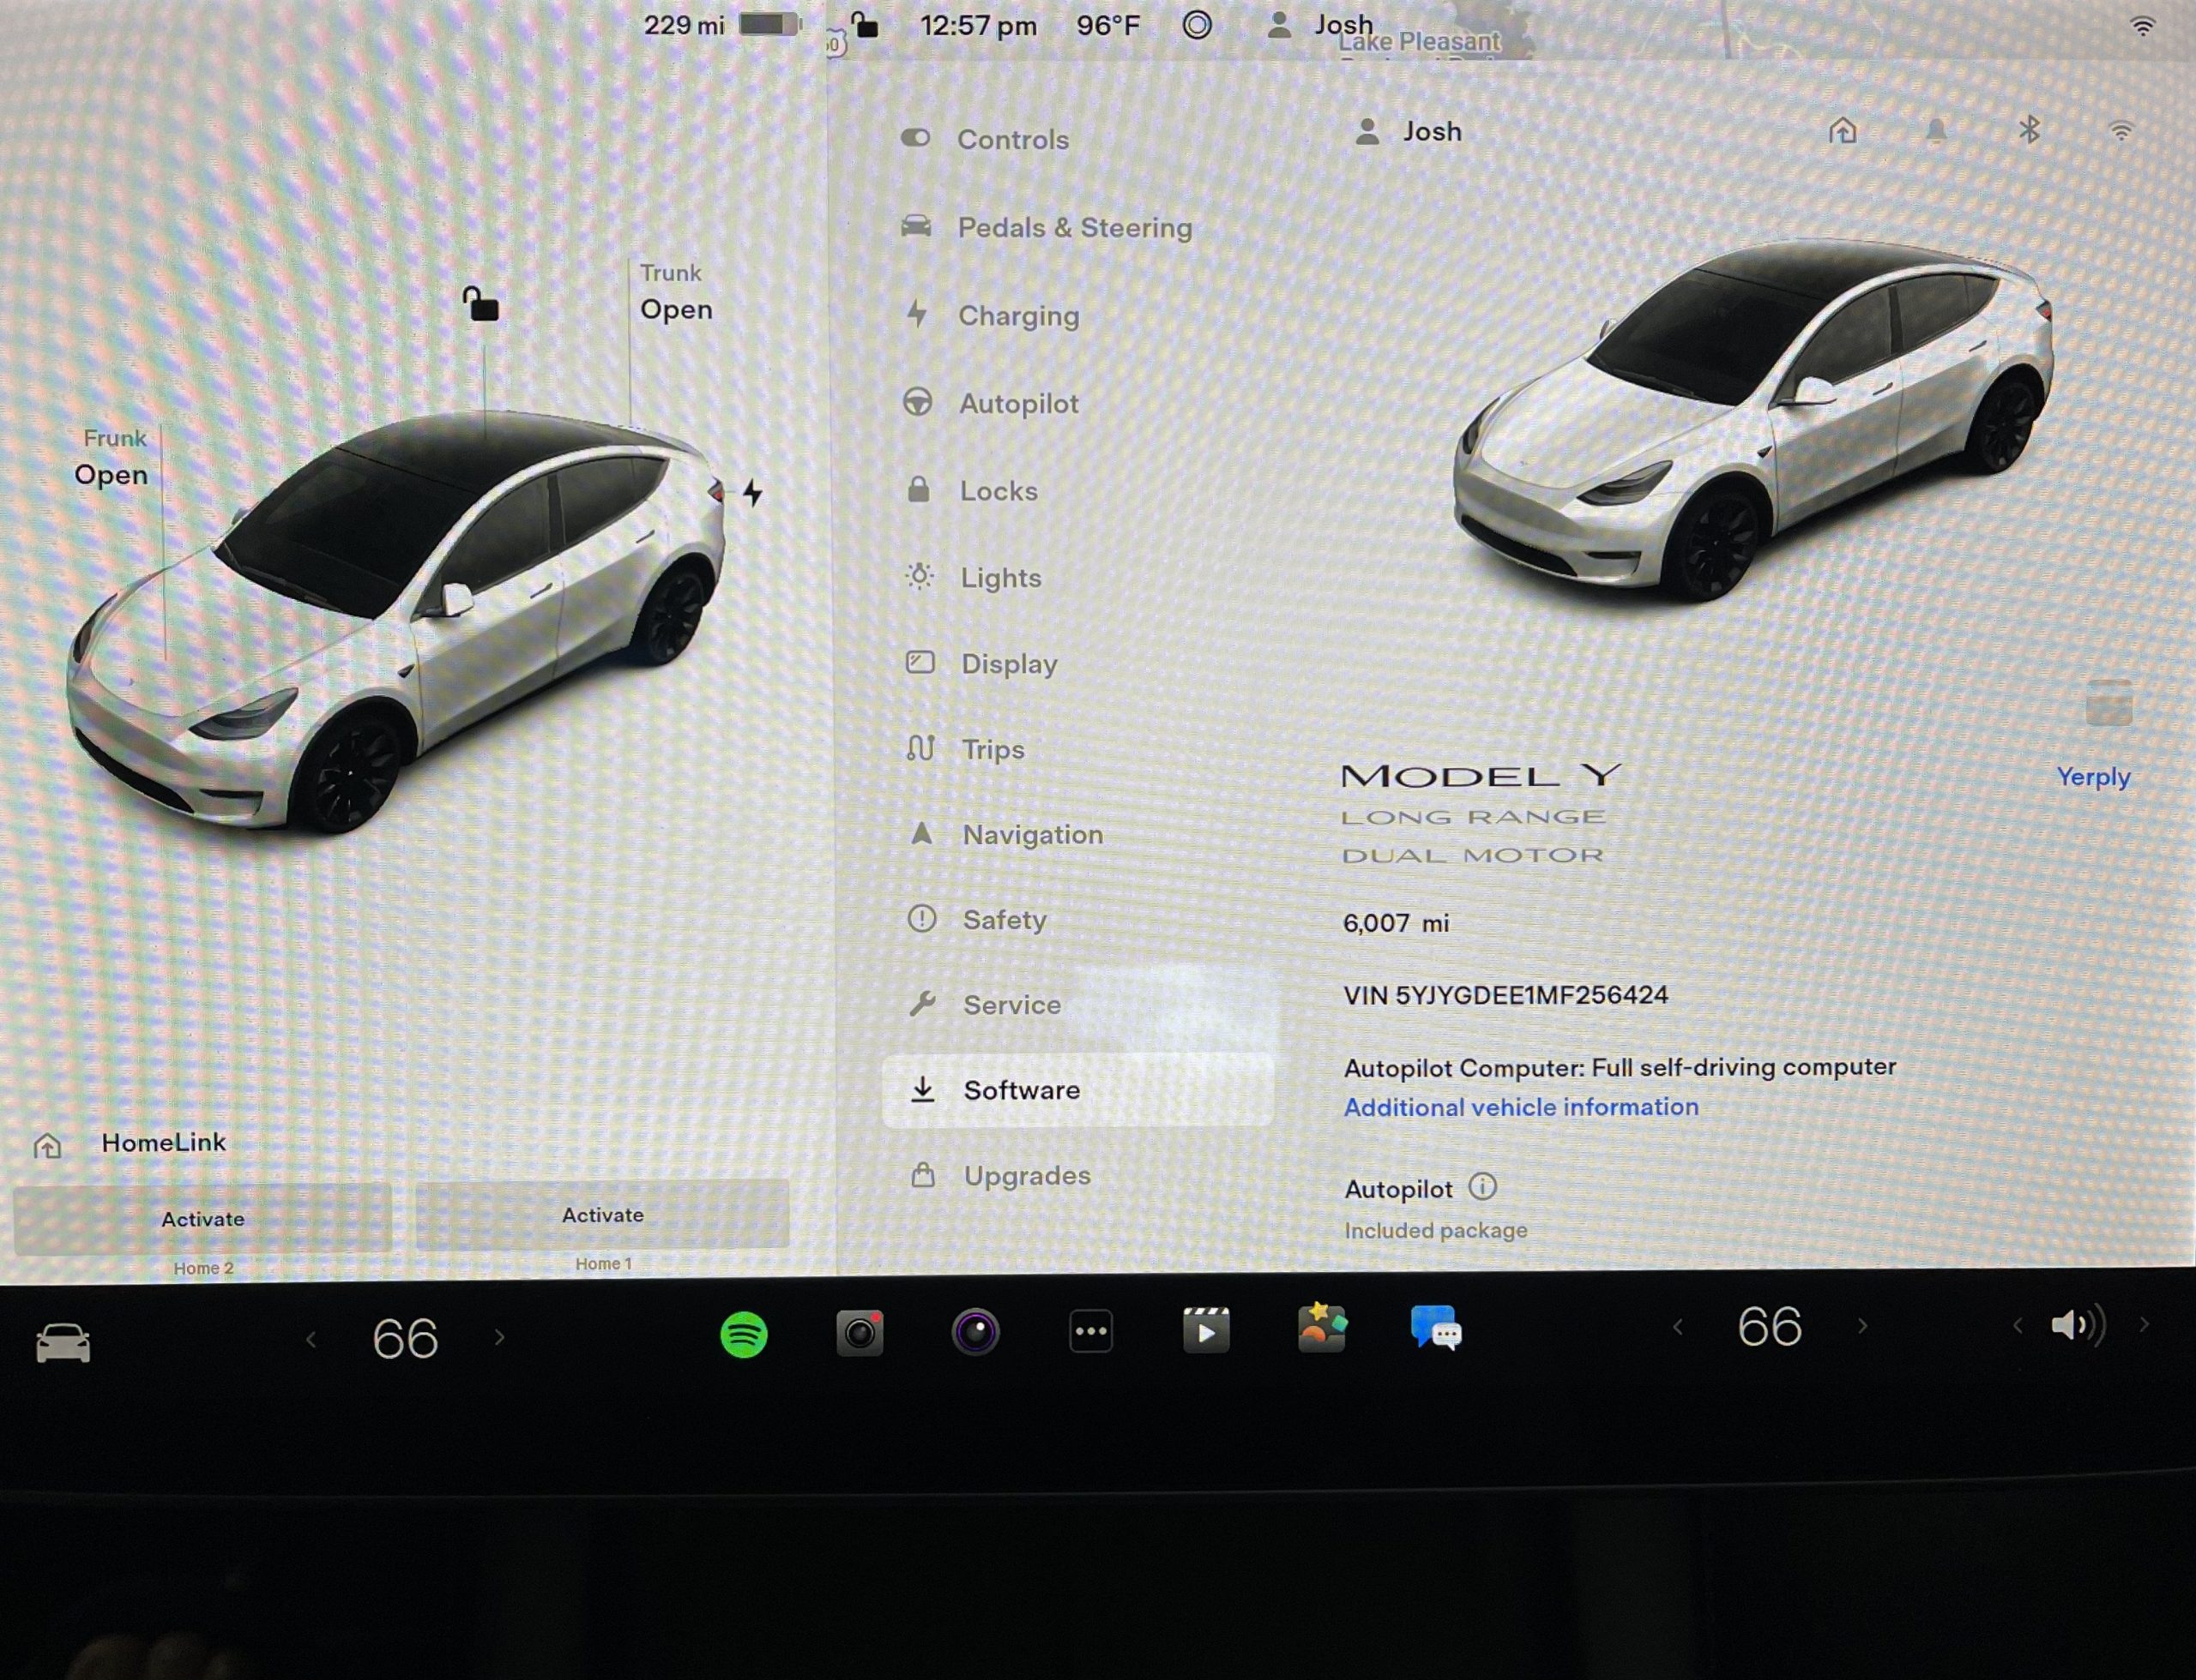The image size is (2196, 1680).
Task: Decrease passenger temperature with left chevron
Action: coord(1678,1327)
